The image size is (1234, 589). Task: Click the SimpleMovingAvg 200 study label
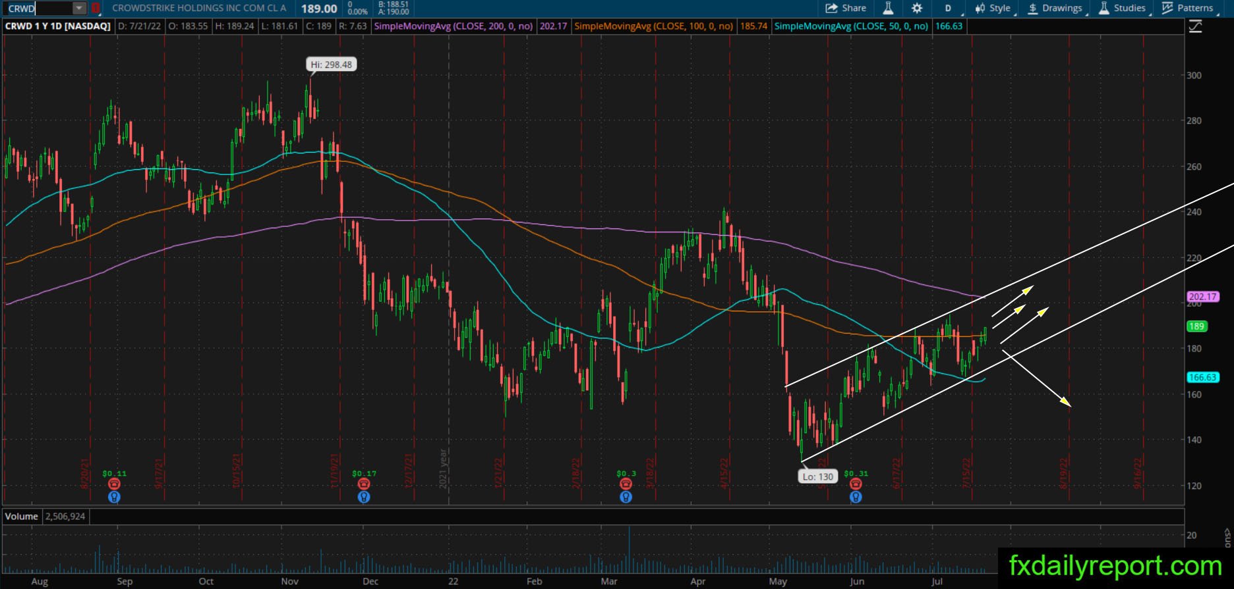(454, 26)
